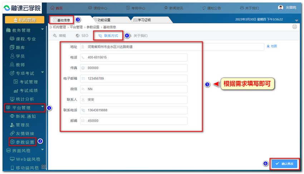Click the phone icon beside 联系方式
The width and height of the screenshot is (304, 174).
pyautogui.click(x=100, y=36)
